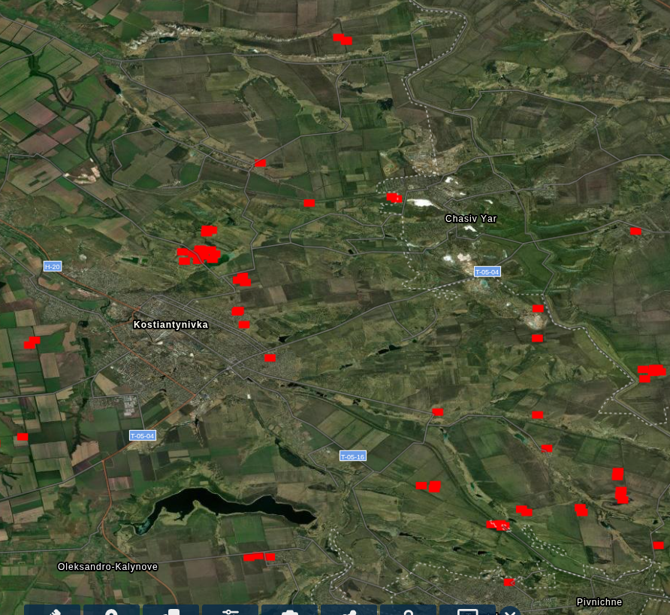This screenshot has height=615, width=670.
Task: Click the Chasiv Yar town label
Action: (471, 219)
